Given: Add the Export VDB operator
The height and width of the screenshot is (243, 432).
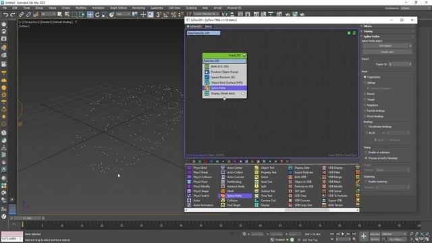Looking at the screenshot, I should 335,200.
